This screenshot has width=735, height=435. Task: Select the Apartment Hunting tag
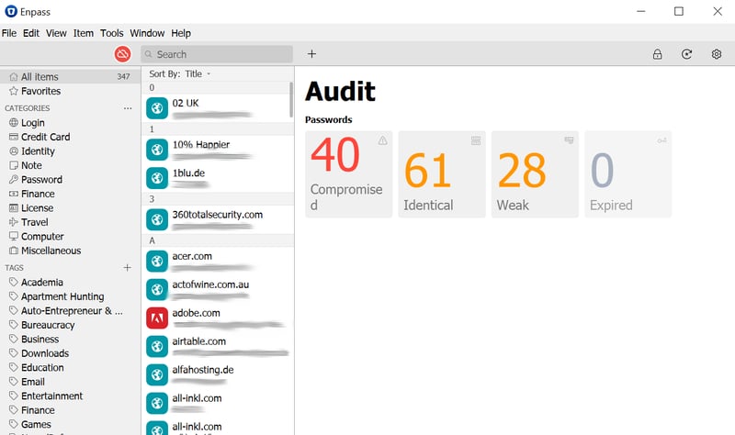click(x=62, y=296)
